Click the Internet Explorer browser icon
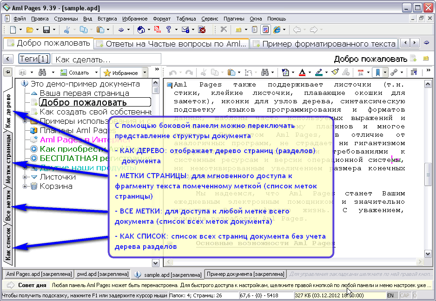The width and height of the screenshot is (436, 301). click(x=277, y=29)
